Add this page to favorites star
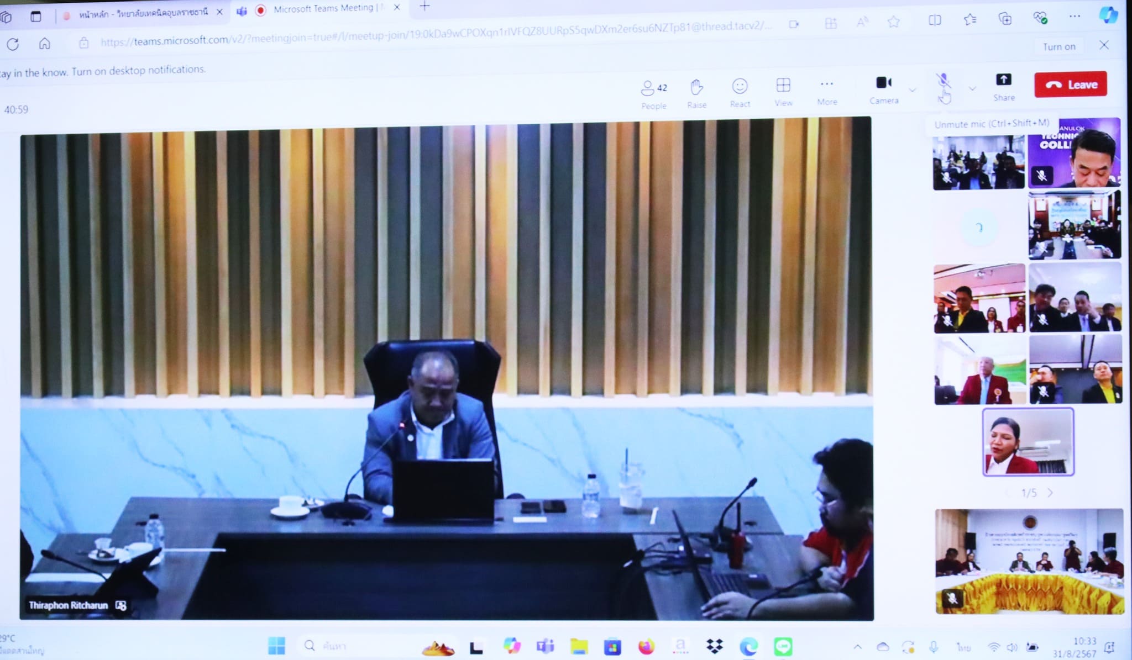The width and height of the screenshot is (1132, 660). pyautogui.click(x=893, y=22)
